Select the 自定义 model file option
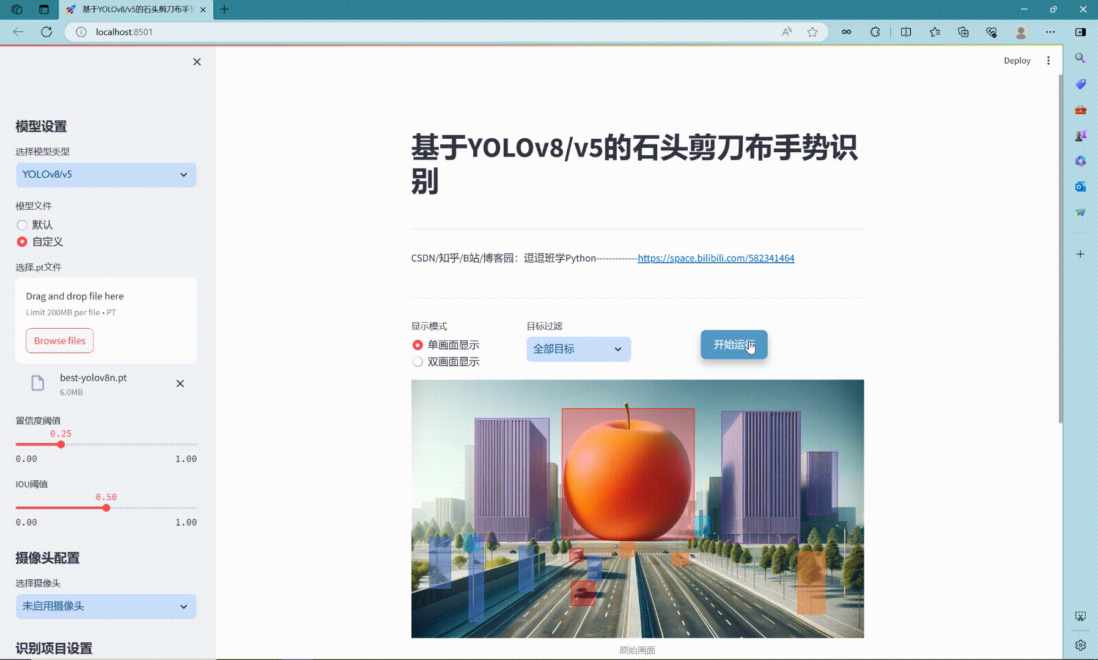Screen dimensions: 1098x660 (23, 242)
